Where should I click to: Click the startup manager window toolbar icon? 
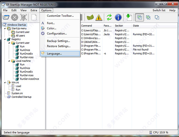pos(6,17)
